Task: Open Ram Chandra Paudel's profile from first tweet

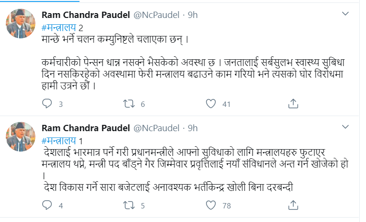Action: tap(86, 15)
